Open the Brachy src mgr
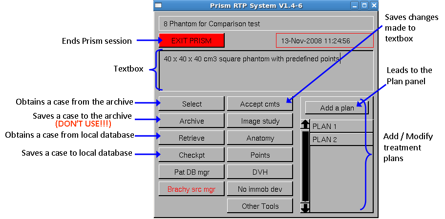Viewport: 445px width, 219px height. point(191,189)
